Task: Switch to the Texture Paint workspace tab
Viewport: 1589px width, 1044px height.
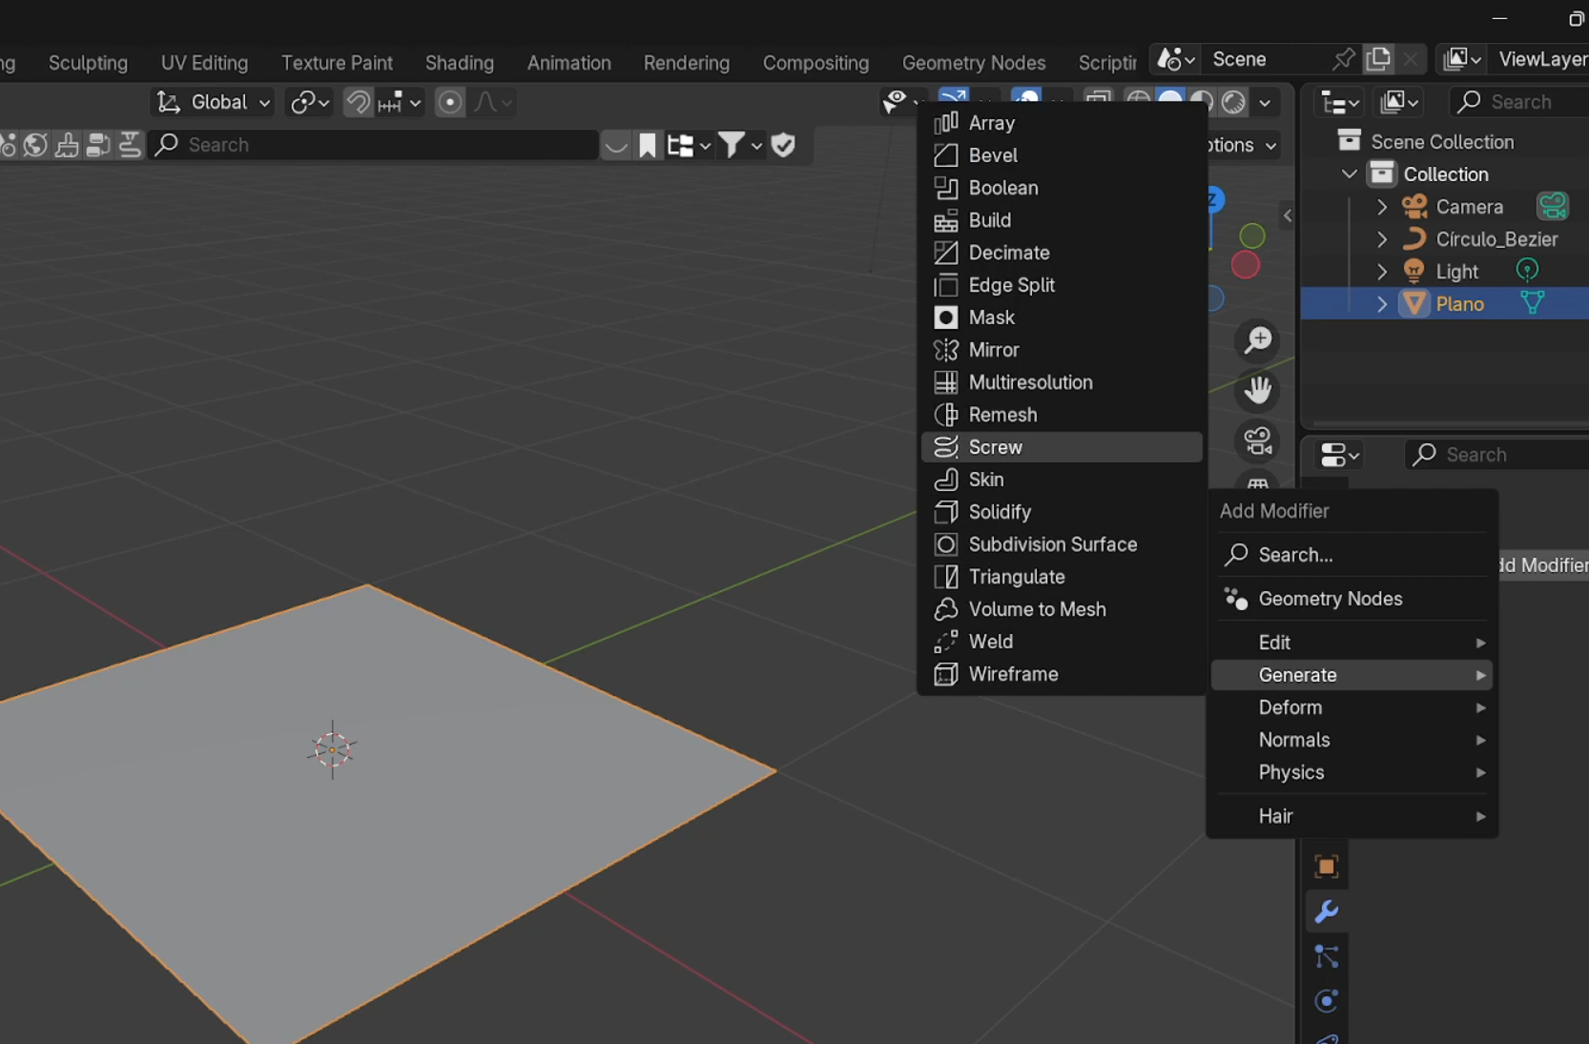Action: pyautogui.click(x=337, y=63)
